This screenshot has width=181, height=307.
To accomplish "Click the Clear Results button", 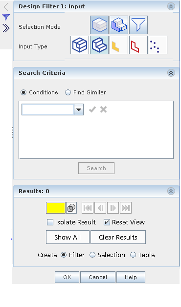I will (x=118, y=237).
